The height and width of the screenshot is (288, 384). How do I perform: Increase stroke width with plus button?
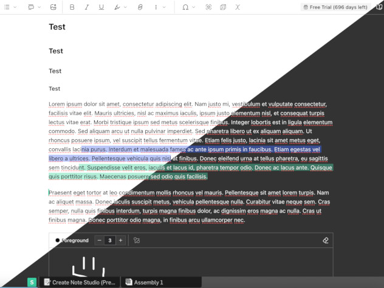[121, 240]
